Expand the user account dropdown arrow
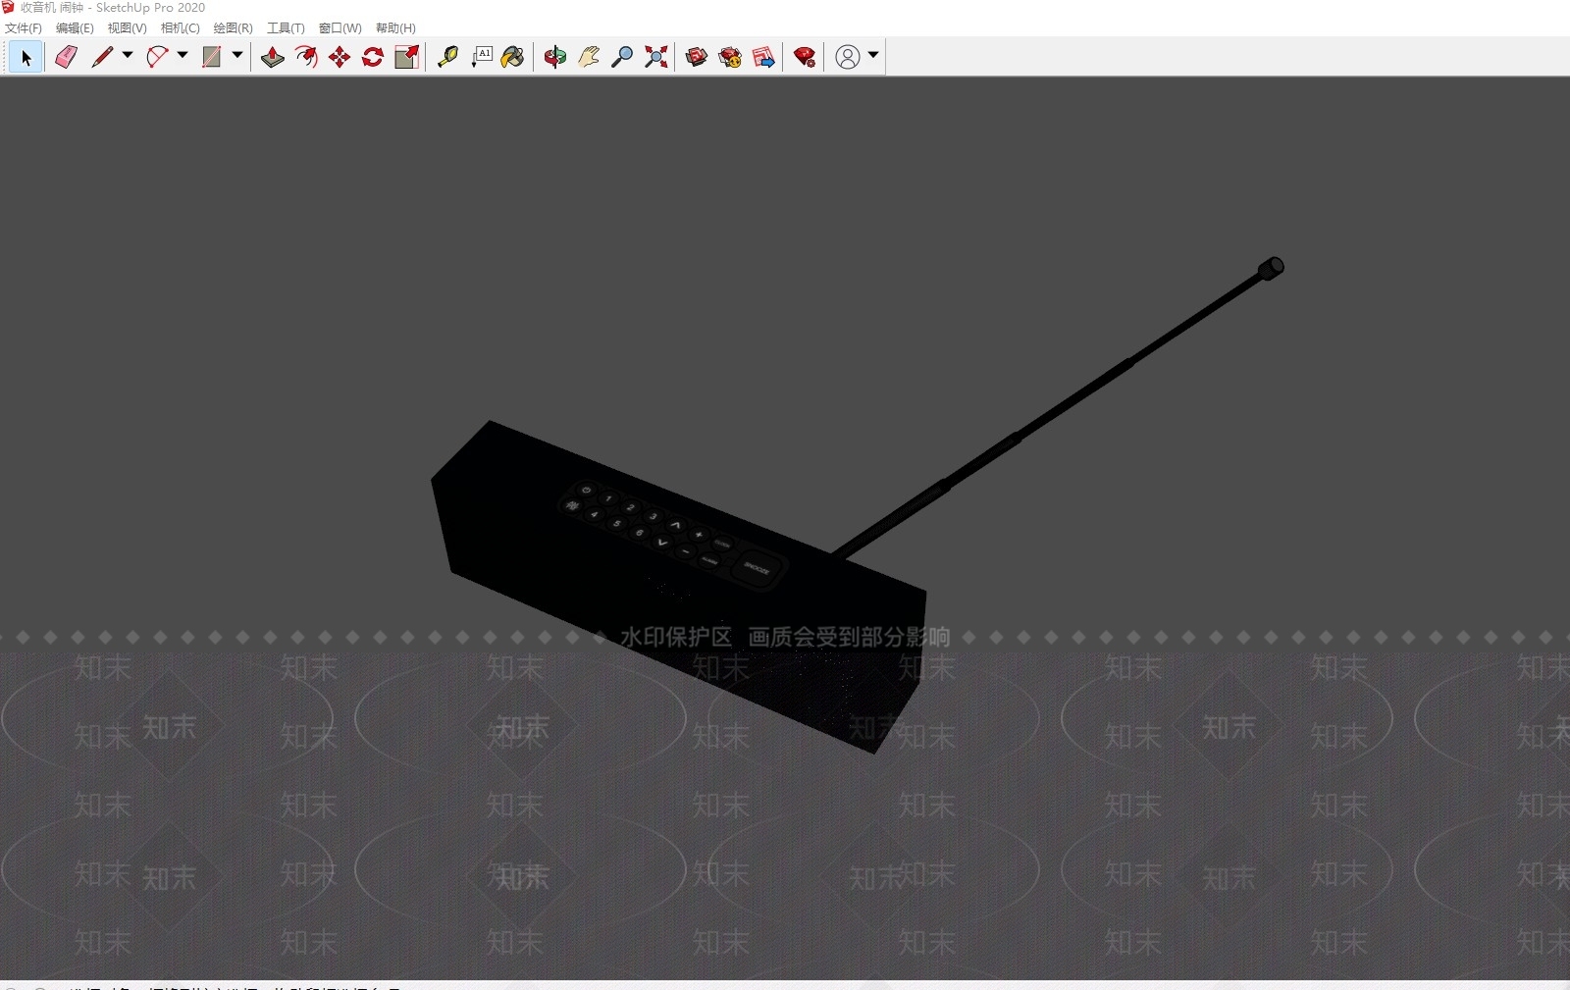 (x=873, y=56)
